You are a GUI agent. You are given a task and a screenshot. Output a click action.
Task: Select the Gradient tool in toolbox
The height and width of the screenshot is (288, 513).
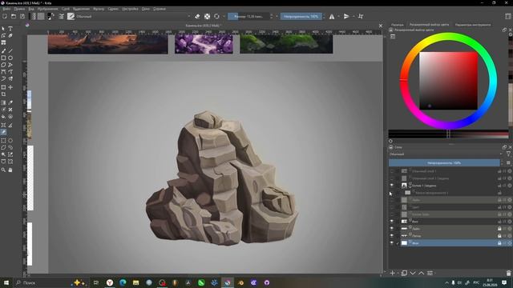[x=3, y=102]
